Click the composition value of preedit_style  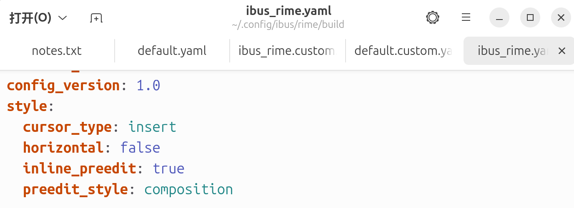pos(188,189)
